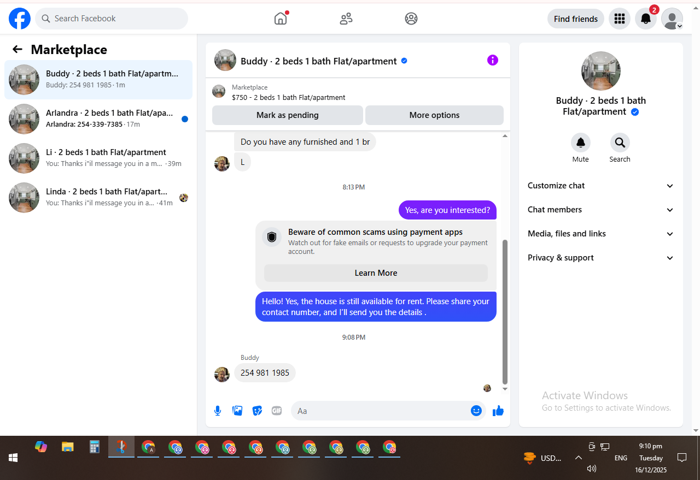Click Mark as pending button

(x=288, y=115)
